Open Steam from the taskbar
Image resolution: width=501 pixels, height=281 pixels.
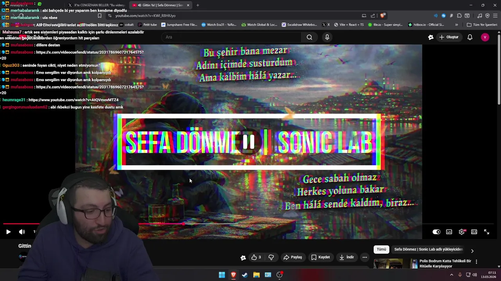(x=245, y=275)
